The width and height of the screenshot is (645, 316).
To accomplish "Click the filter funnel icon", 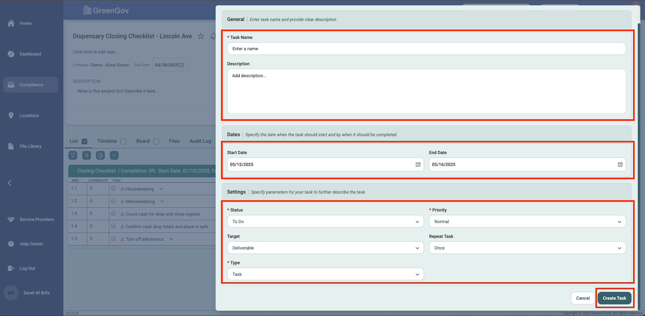I will click(73, 155).
